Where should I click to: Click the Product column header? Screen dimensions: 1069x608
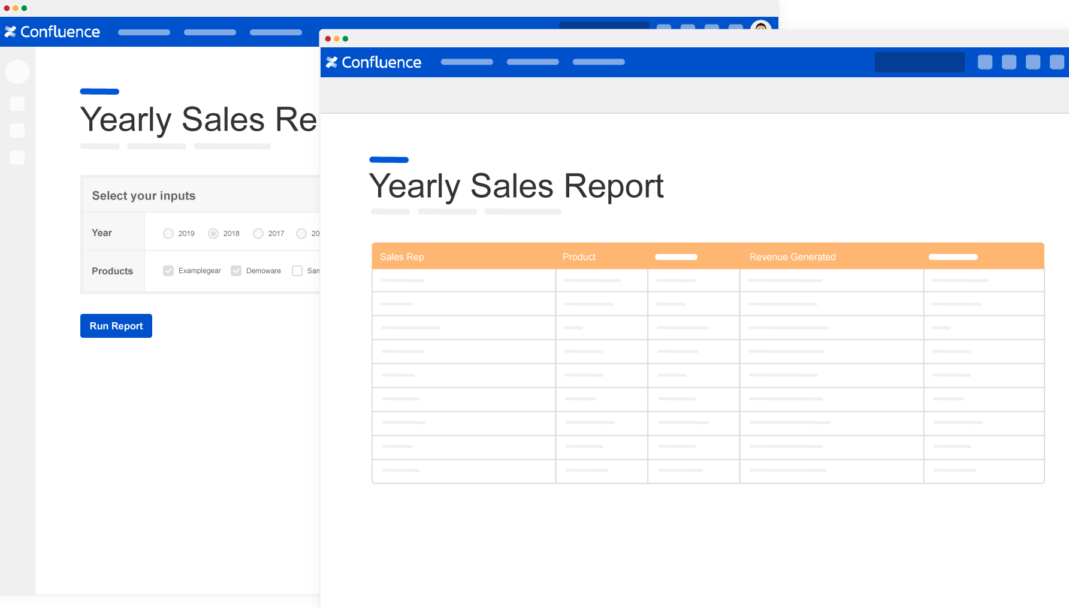coord(579,257)
